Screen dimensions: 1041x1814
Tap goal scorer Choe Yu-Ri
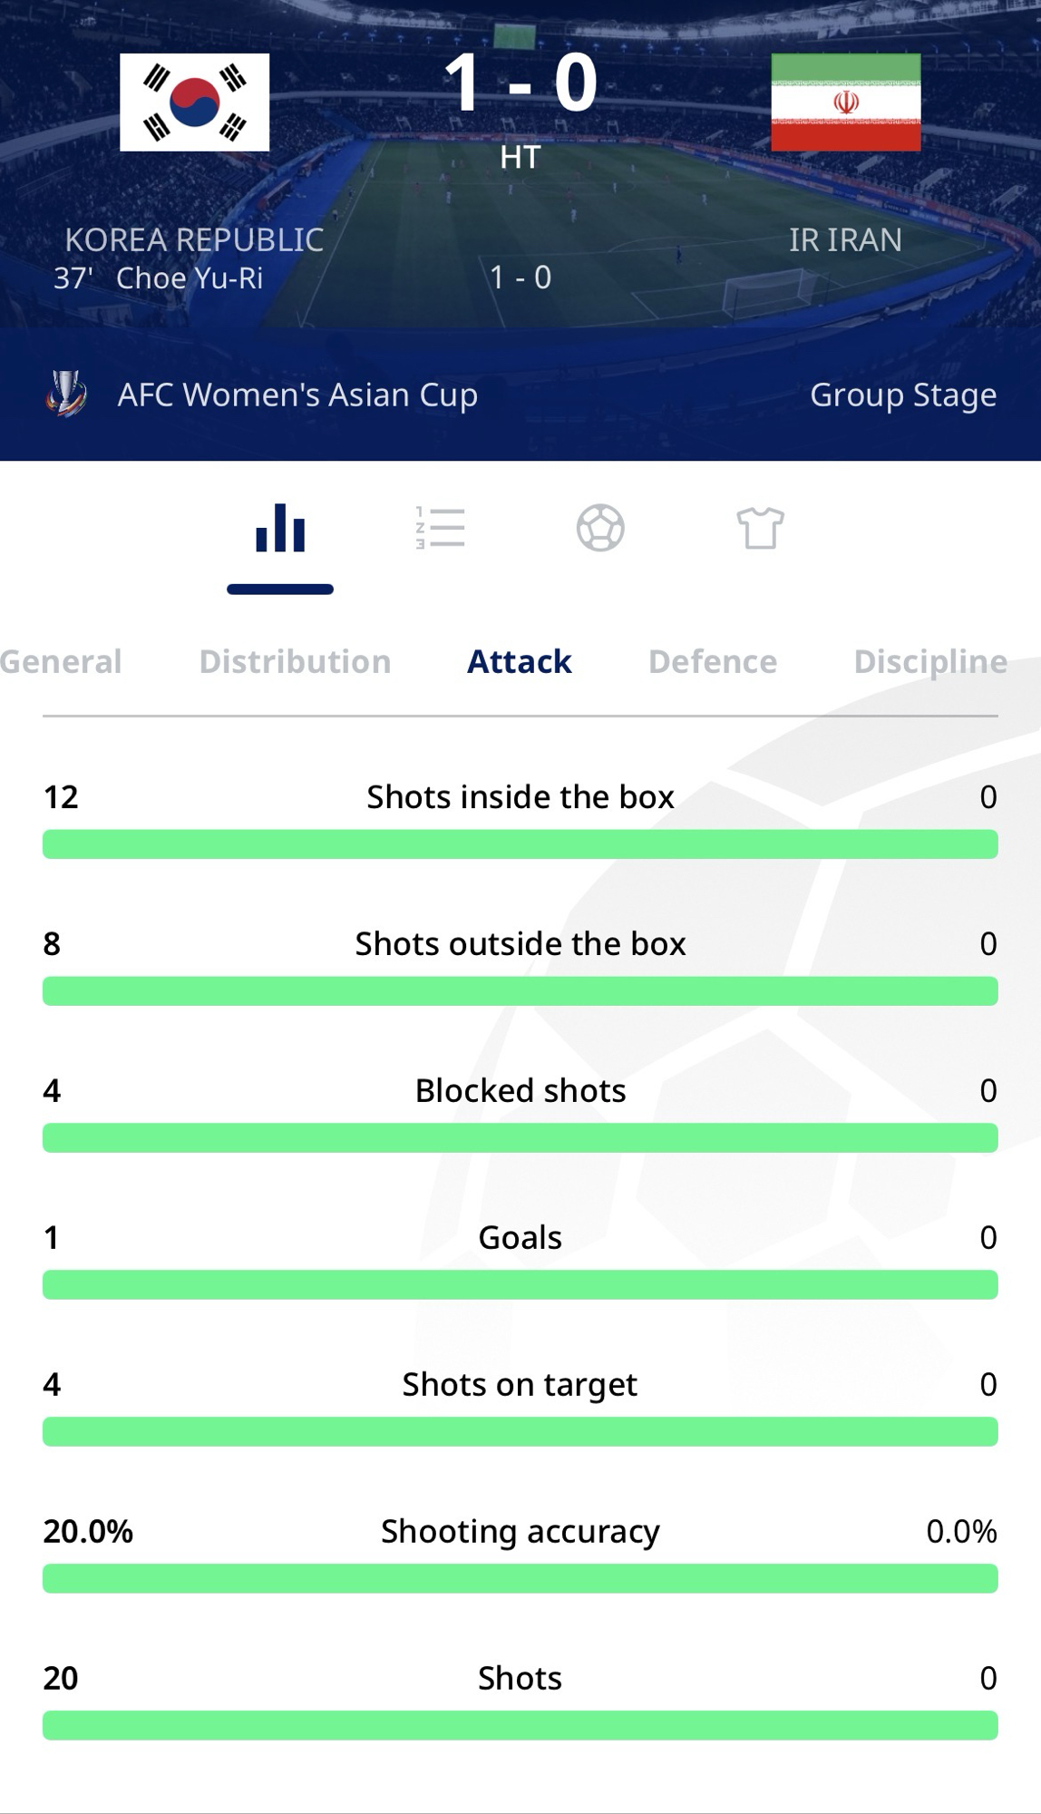(190, 278)
